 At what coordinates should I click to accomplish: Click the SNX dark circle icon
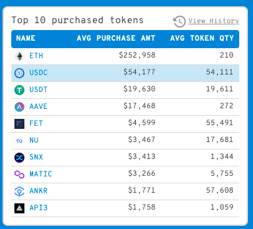(19, 158)
